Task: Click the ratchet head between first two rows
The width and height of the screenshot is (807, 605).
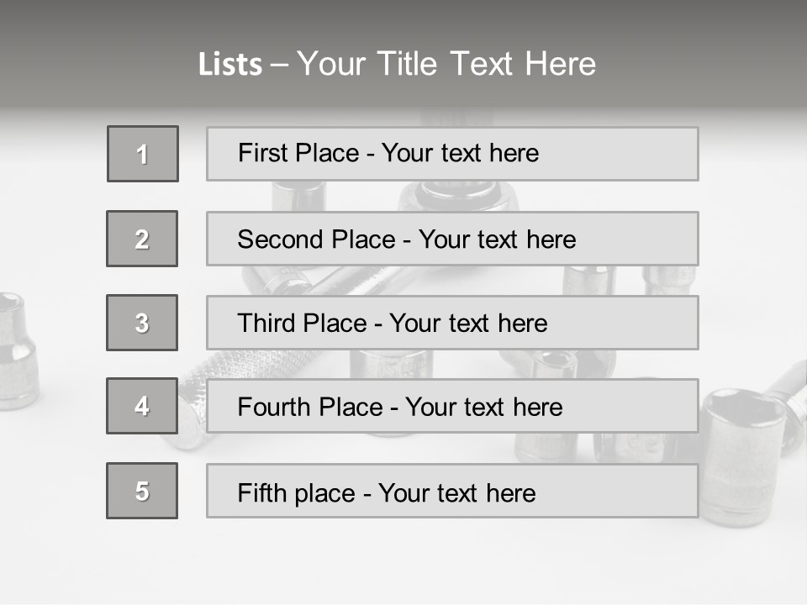Action: [x=458, y=196]
